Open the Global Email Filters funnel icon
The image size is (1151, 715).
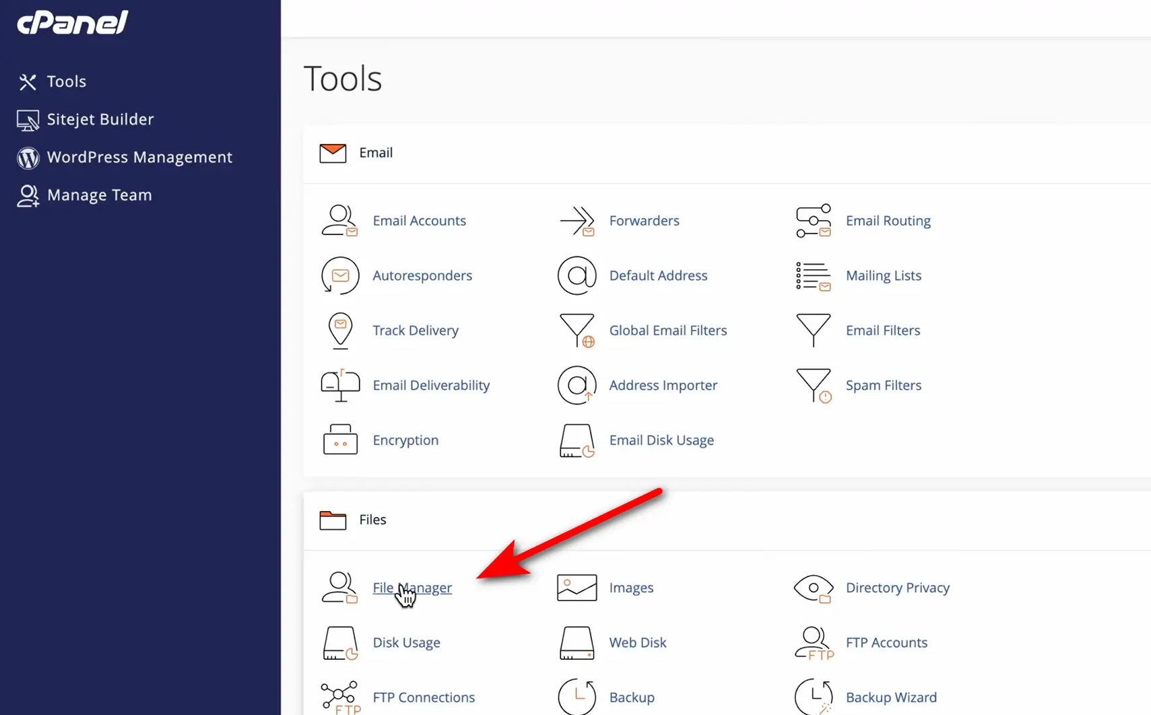click(577, 331)
